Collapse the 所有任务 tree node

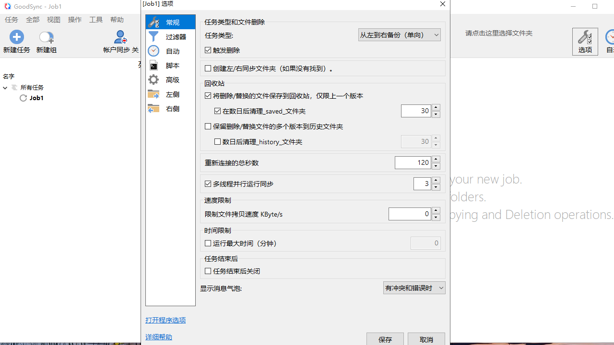click(5, 88)
